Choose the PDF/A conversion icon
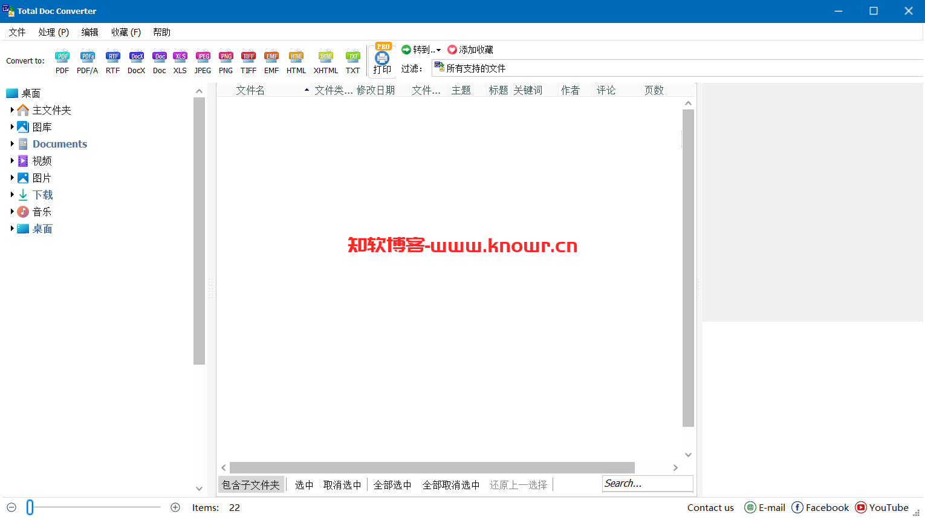The width and height of the screenshot is (925, 520). [x=87, y=62]
